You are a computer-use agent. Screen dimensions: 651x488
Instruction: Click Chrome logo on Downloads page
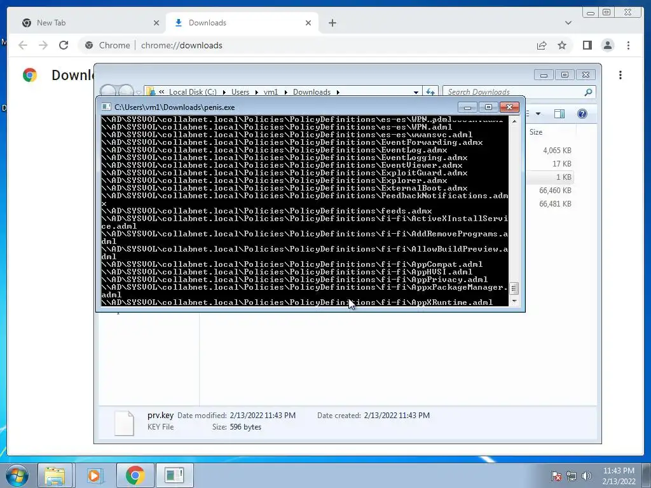click(x=30, y=75)
